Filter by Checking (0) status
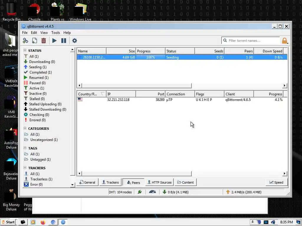Screen dimensions: 302x226 [37, 115]
